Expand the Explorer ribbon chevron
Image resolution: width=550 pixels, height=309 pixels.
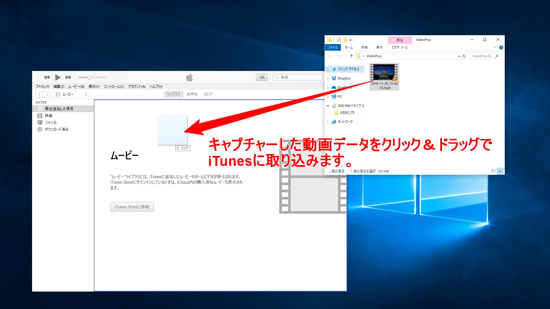coord(495,47)
